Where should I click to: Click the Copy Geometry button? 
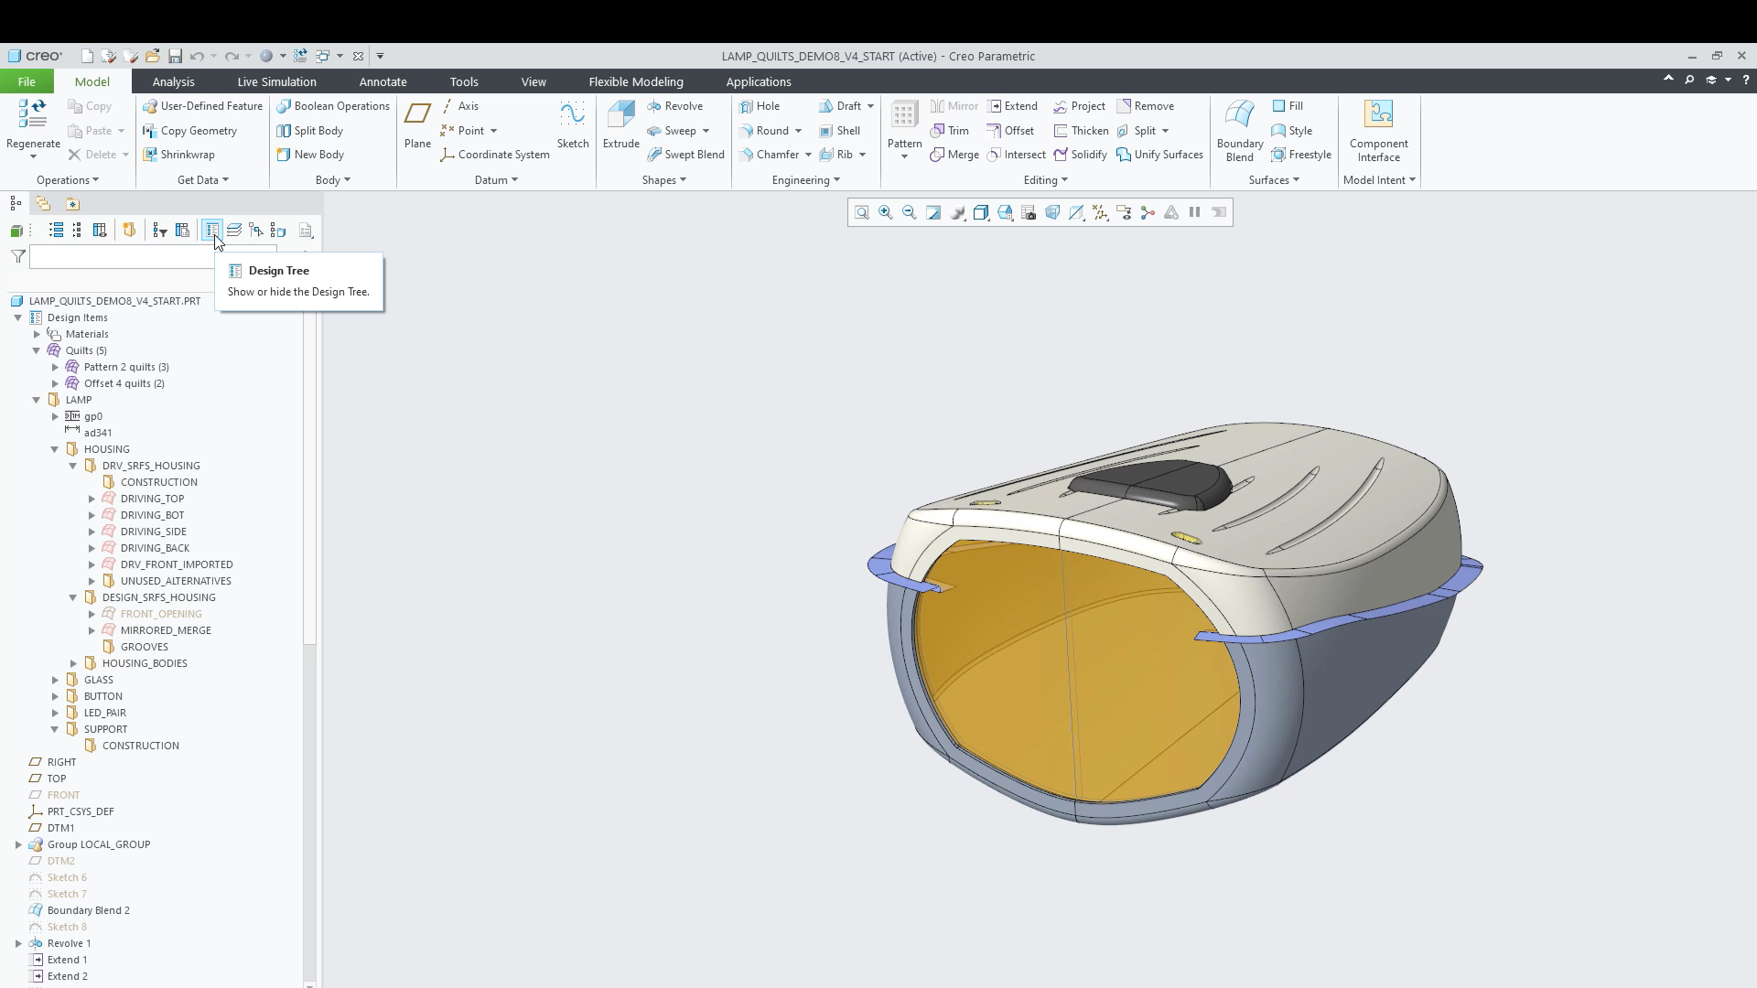pyautogui.click(x=189, y=131)
